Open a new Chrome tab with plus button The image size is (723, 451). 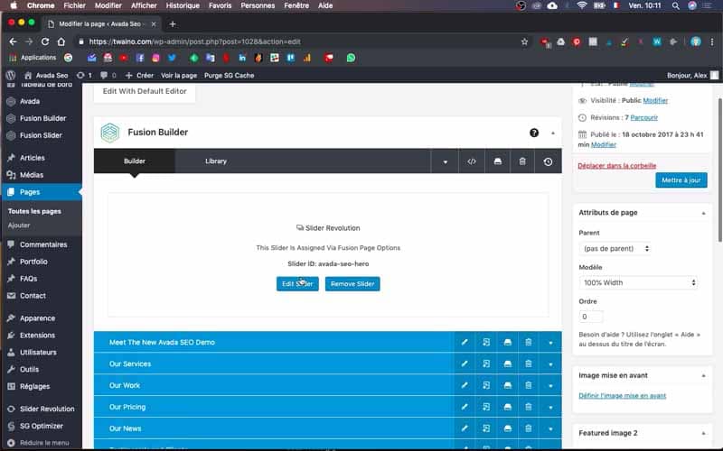(173, 24)
